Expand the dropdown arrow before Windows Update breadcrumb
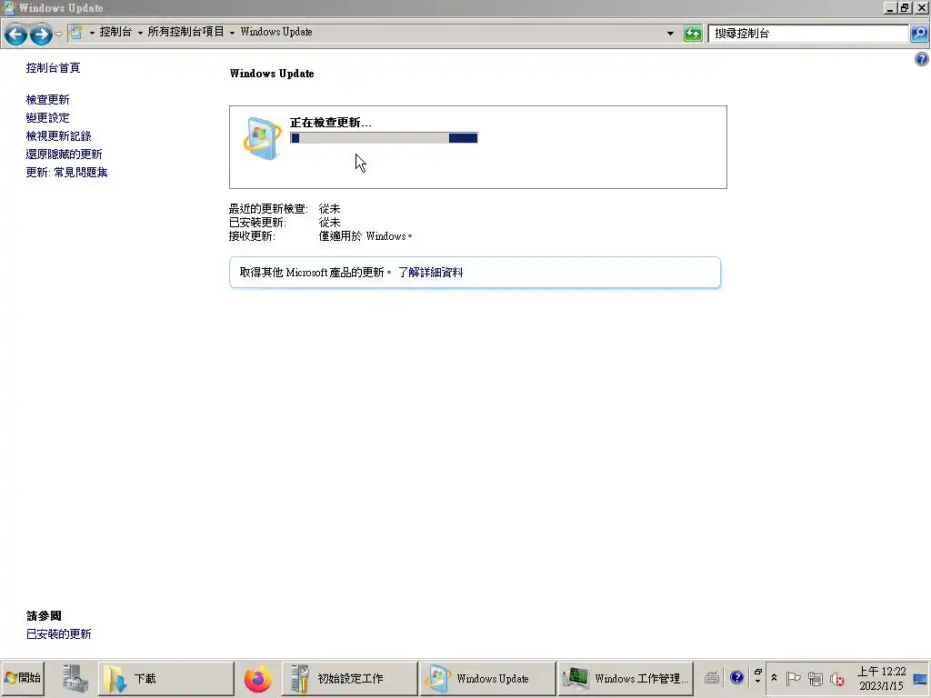This screenshot has height=698, width=931. [x=232, y=33]
